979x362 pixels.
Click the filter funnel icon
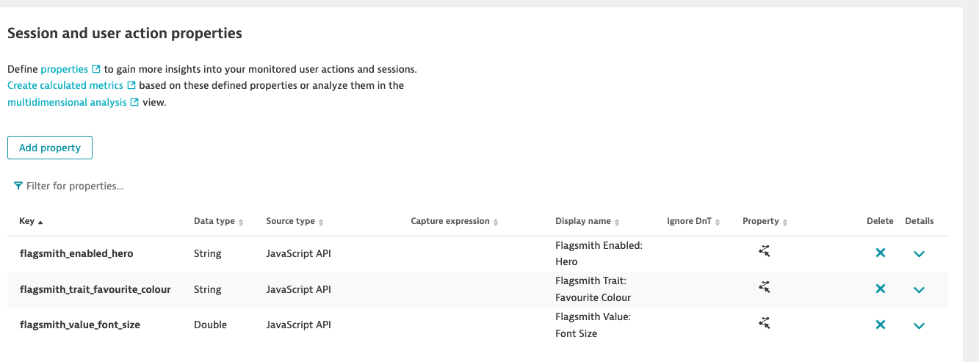pos(18,187)
